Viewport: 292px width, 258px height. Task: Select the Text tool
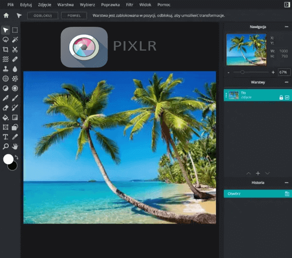(x=5, y=137)
